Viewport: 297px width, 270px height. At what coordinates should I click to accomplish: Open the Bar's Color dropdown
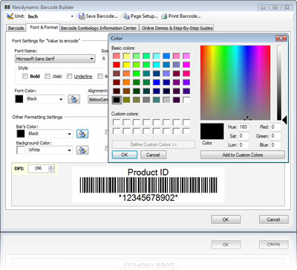(x=69, y=134)
